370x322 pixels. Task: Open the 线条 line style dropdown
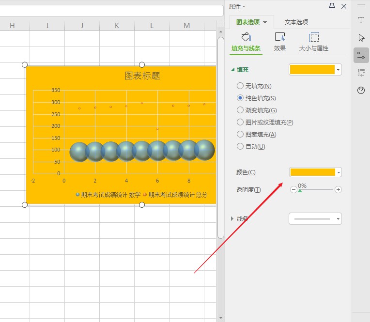coord(338,219)
